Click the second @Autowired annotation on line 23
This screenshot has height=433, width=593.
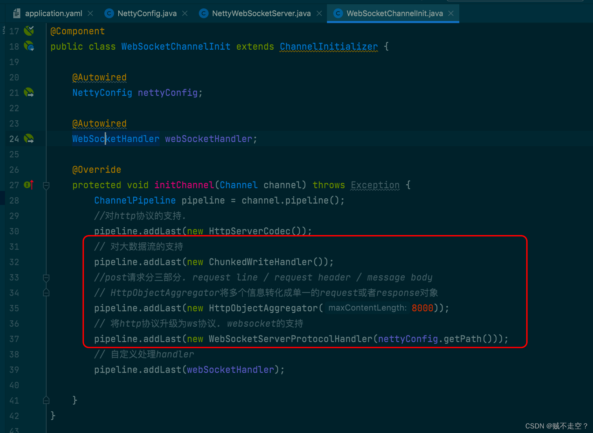click(99, 123)
